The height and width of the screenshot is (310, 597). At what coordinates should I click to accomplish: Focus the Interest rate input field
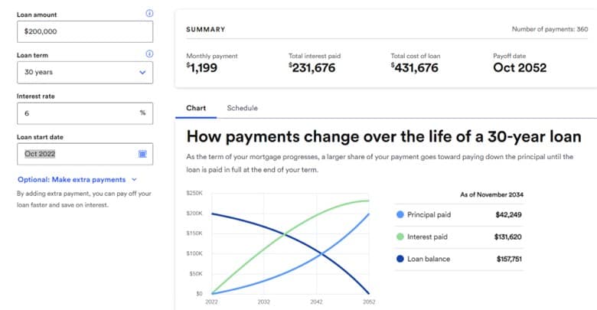(75, 113)
